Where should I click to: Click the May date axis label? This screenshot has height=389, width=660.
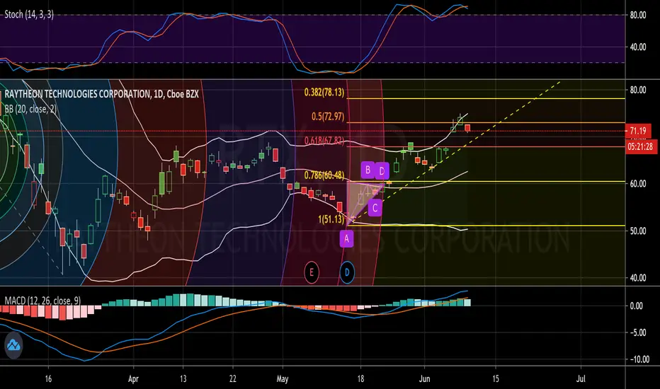pyautogui.click(x=283, y=379)
